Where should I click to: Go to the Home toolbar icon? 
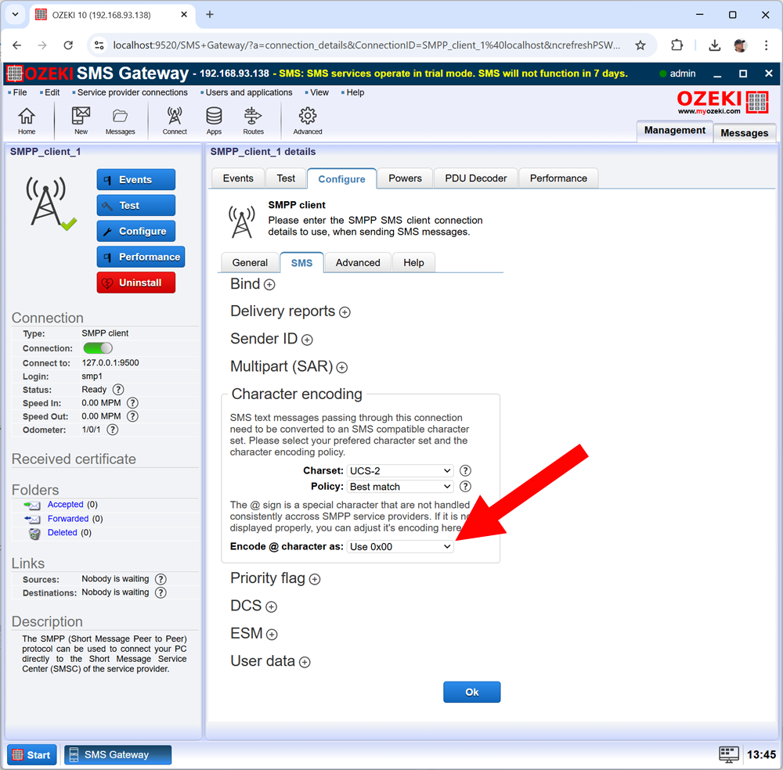tap(27, 121)
